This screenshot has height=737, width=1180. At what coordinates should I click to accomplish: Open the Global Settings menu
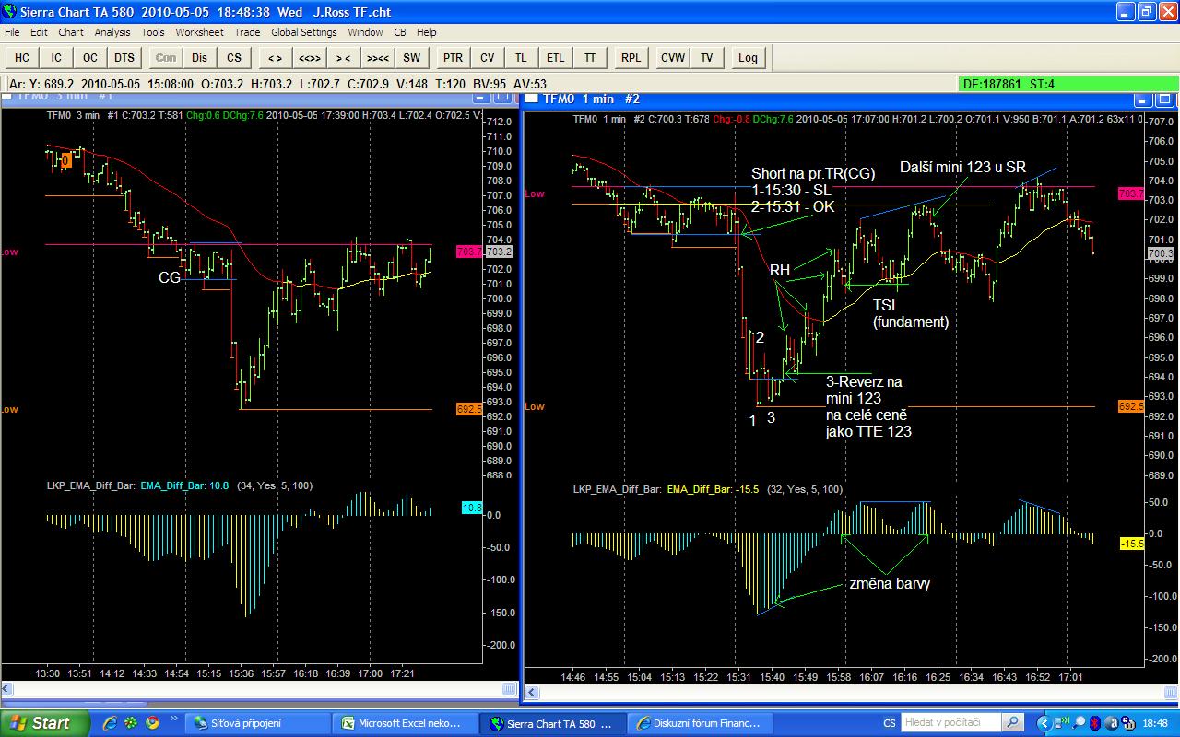click(x=304, y=32)
